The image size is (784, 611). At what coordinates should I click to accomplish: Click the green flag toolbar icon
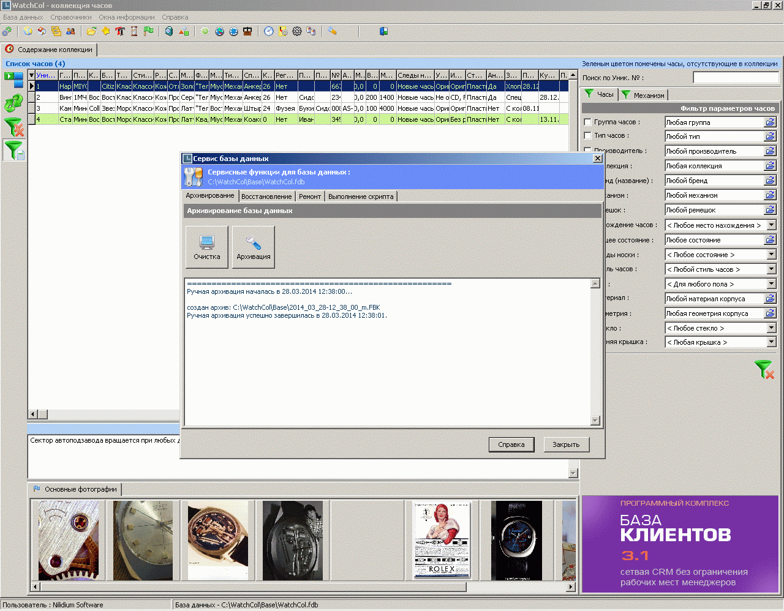148,31
